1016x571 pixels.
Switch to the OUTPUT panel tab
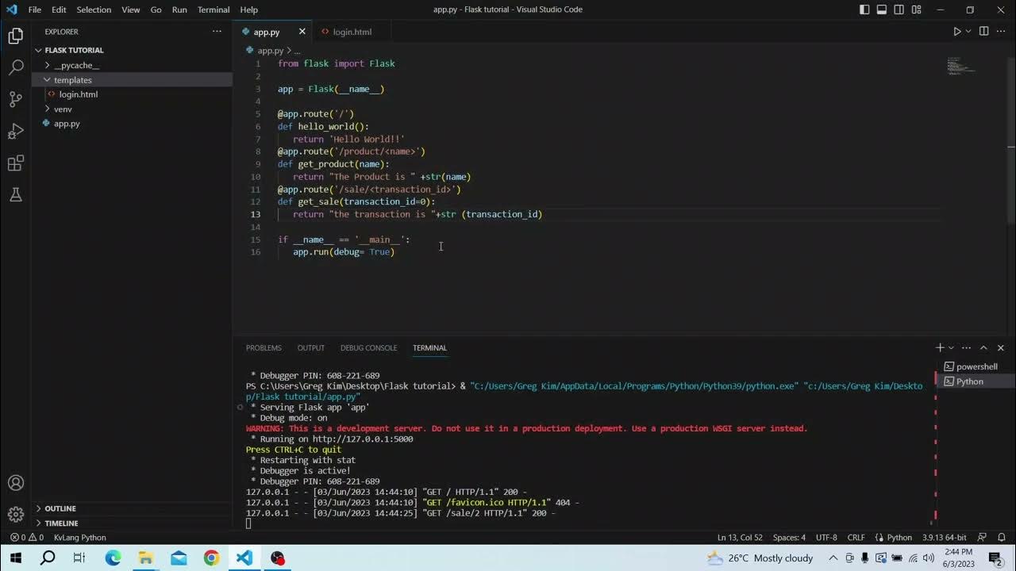(310, 347)
